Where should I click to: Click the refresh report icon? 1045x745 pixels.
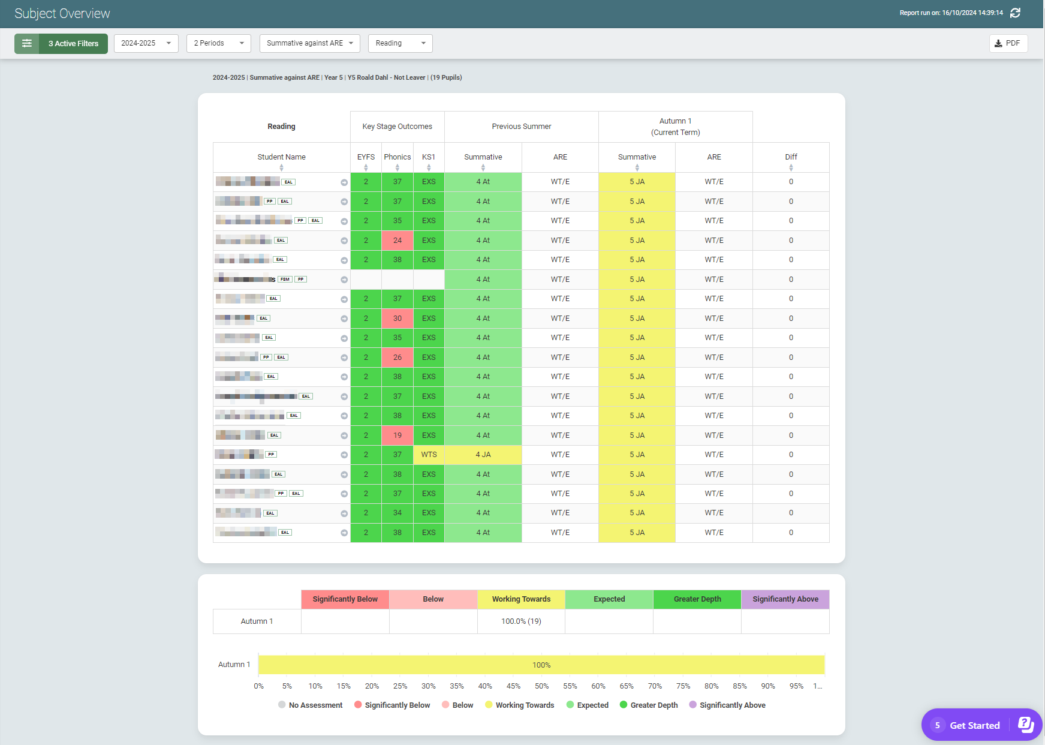(x=1015, y=13)
